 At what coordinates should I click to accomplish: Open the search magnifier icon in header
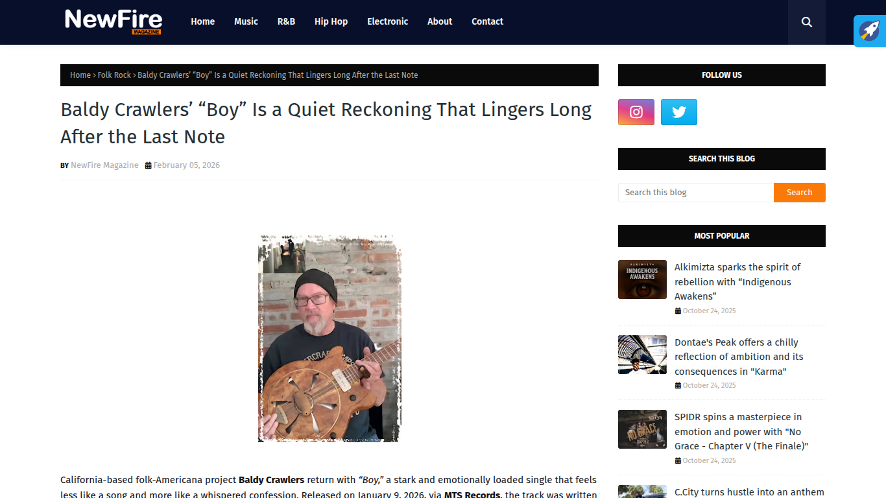(807, 22)
